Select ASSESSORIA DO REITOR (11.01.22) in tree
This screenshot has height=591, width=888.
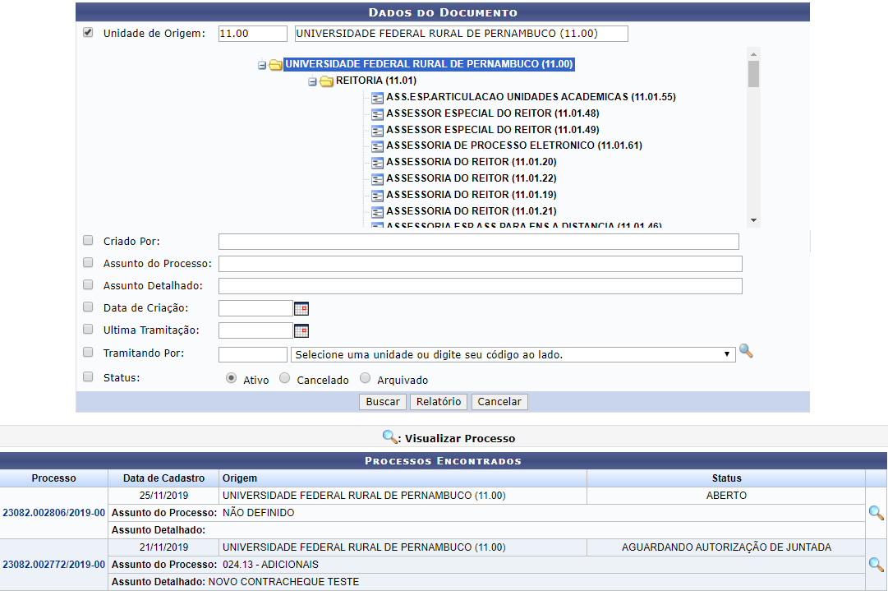point(472,178)
